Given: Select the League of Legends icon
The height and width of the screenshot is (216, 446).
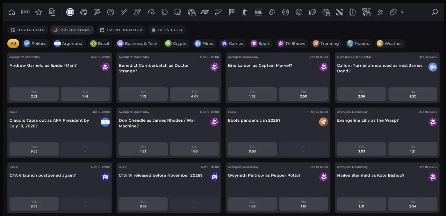Looking at the screenshot, I should click(353, 12).
